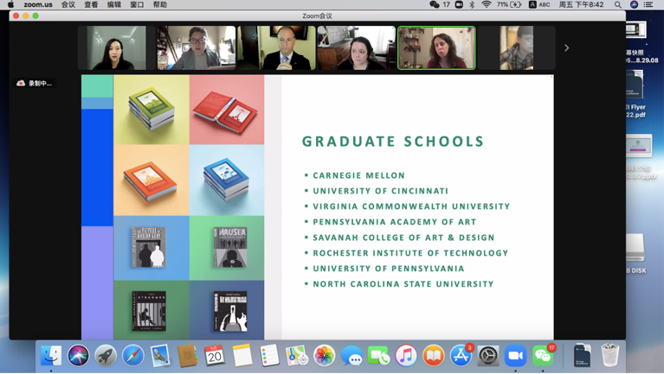Click the Graduate Schools slide heading

(392, 141)
